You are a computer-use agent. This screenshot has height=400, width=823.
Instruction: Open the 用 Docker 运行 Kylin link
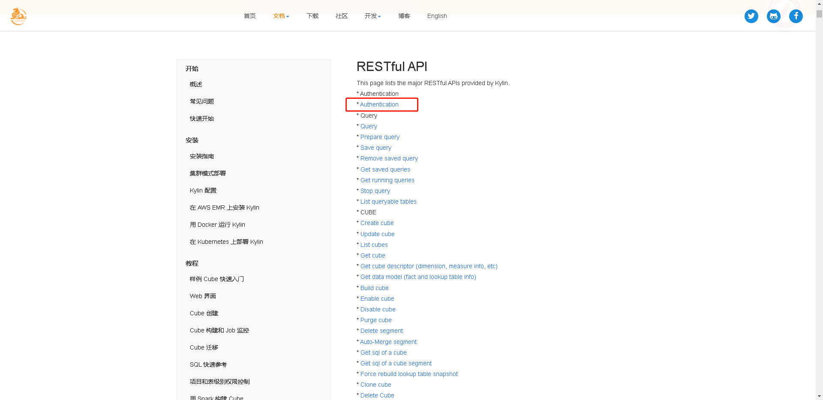tap(217, 225)
